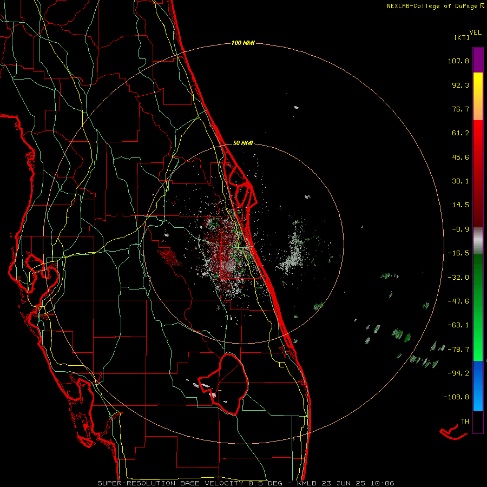This screenshot has height=487, width=487.
Task: Pick the blue band of the color bar
Action: [x=478, y=386]
